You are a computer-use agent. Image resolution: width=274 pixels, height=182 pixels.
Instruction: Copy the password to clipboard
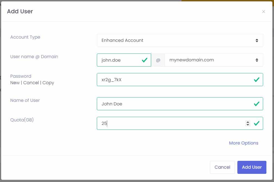pos(48,83)
